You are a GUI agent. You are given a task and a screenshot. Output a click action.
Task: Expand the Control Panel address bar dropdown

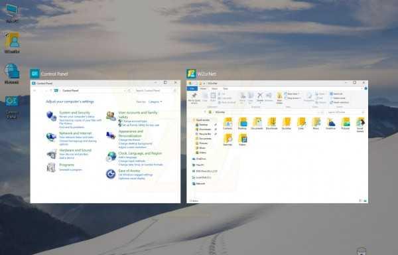point(125,91)
